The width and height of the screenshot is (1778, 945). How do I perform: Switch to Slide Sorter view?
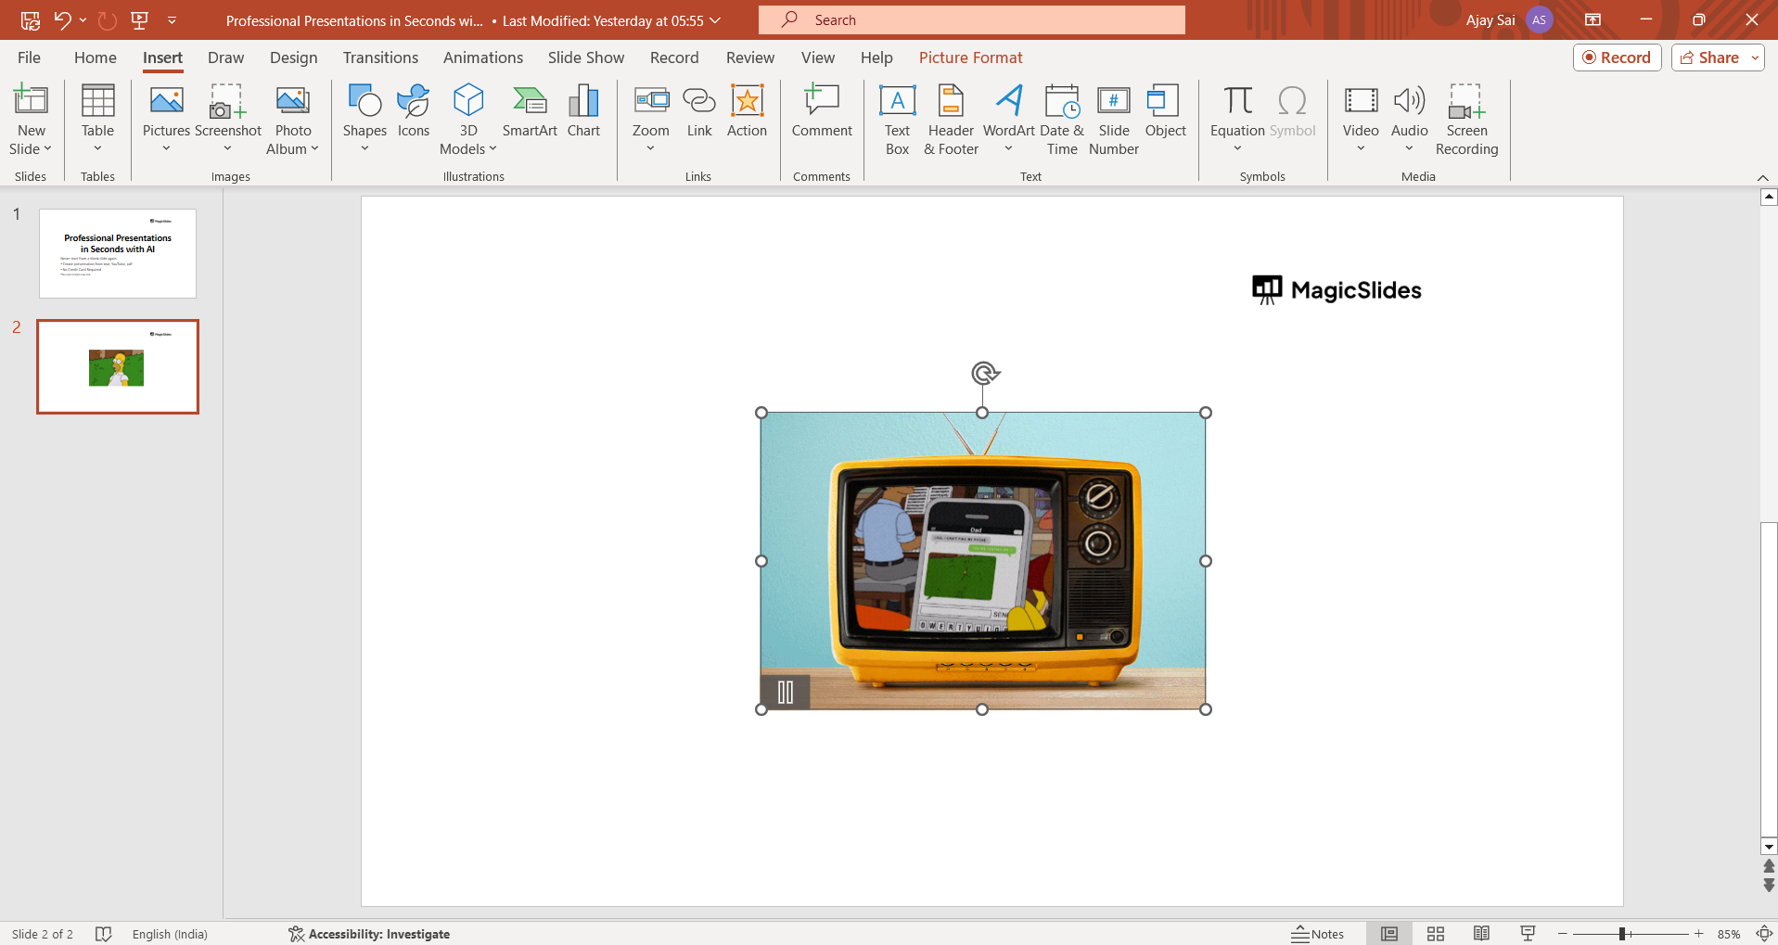point(1436,934)
